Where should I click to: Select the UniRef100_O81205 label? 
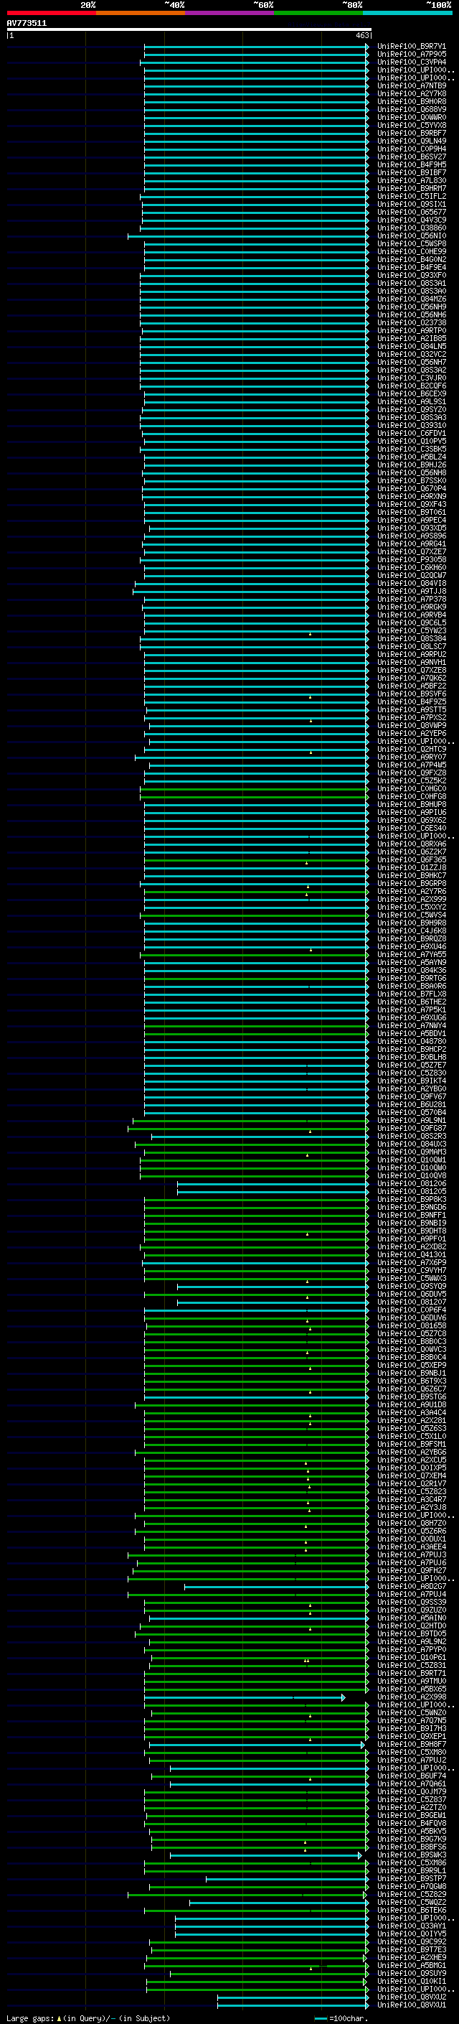click(411, 1191)
